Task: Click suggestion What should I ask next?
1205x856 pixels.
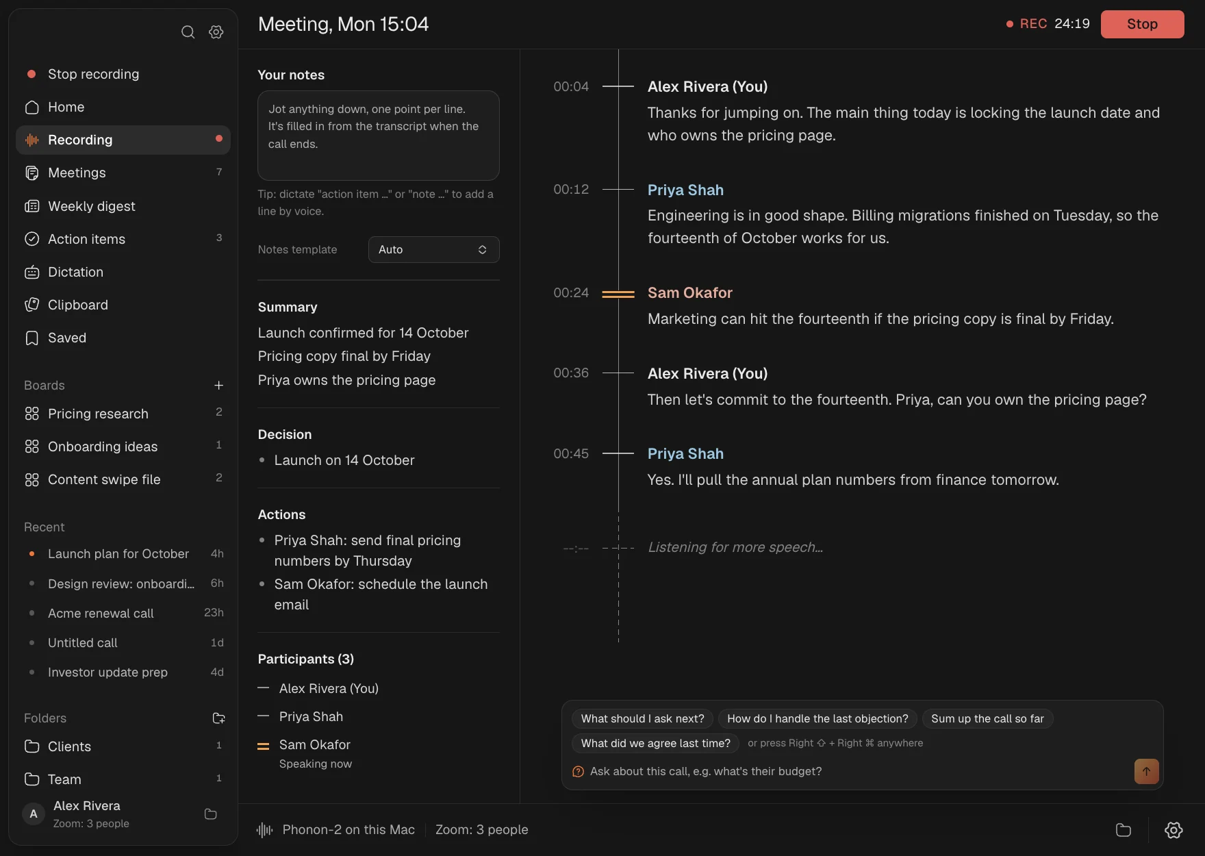Action: point(642,718)
